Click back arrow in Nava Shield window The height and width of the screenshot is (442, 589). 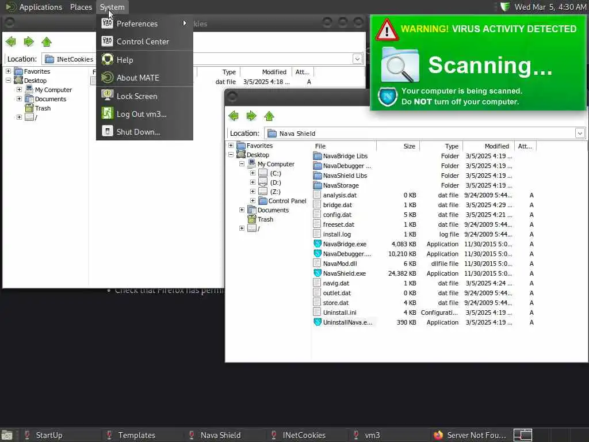click(234, 116)
